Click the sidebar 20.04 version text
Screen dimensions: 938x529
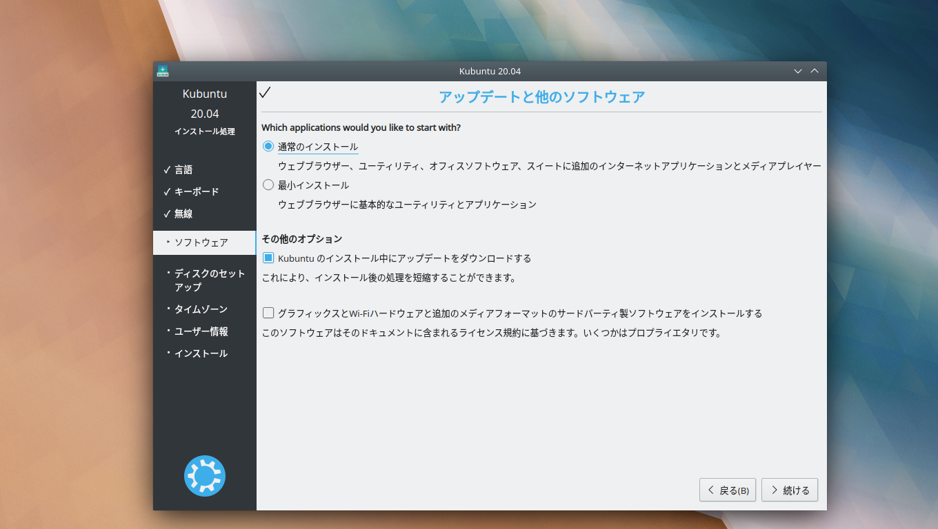tap(205, 114)
